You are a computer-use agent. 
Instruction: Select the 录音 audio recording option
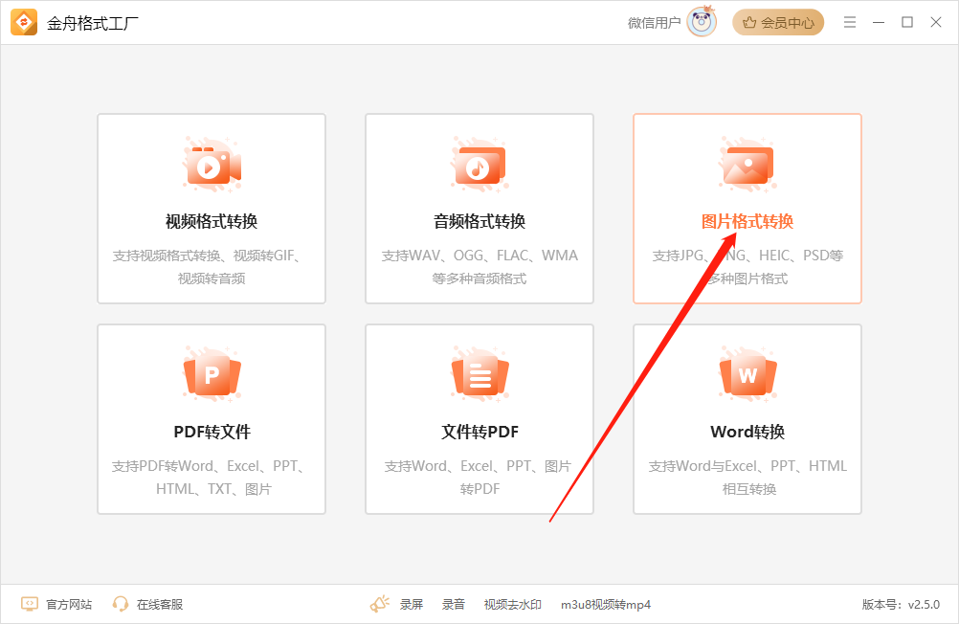coord(453,604)
